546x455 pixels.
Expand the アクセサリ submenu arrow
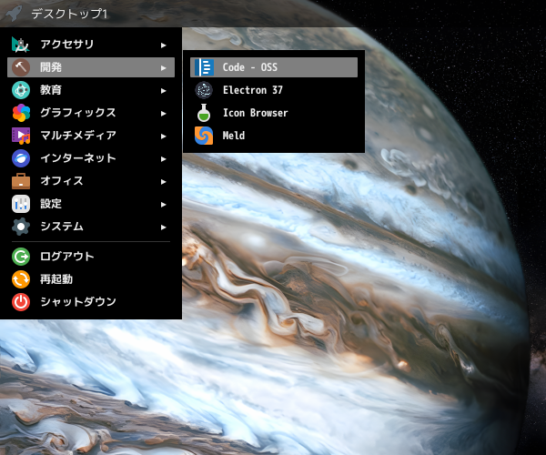tap(163, 45)
